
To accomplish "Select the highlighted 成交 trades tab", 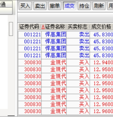I will [69, 6].
